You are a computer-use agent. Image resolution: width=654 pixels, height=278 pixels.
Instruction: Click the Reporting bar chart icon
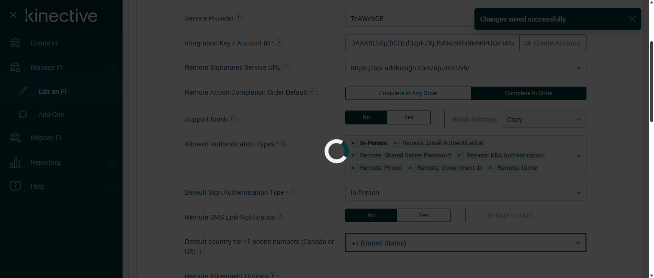tap(15, 162)
